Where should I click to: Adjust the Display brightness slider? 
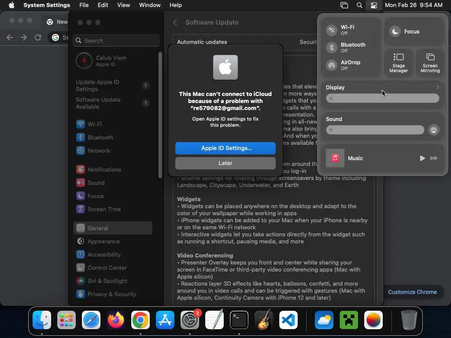[x=382, y=98]
